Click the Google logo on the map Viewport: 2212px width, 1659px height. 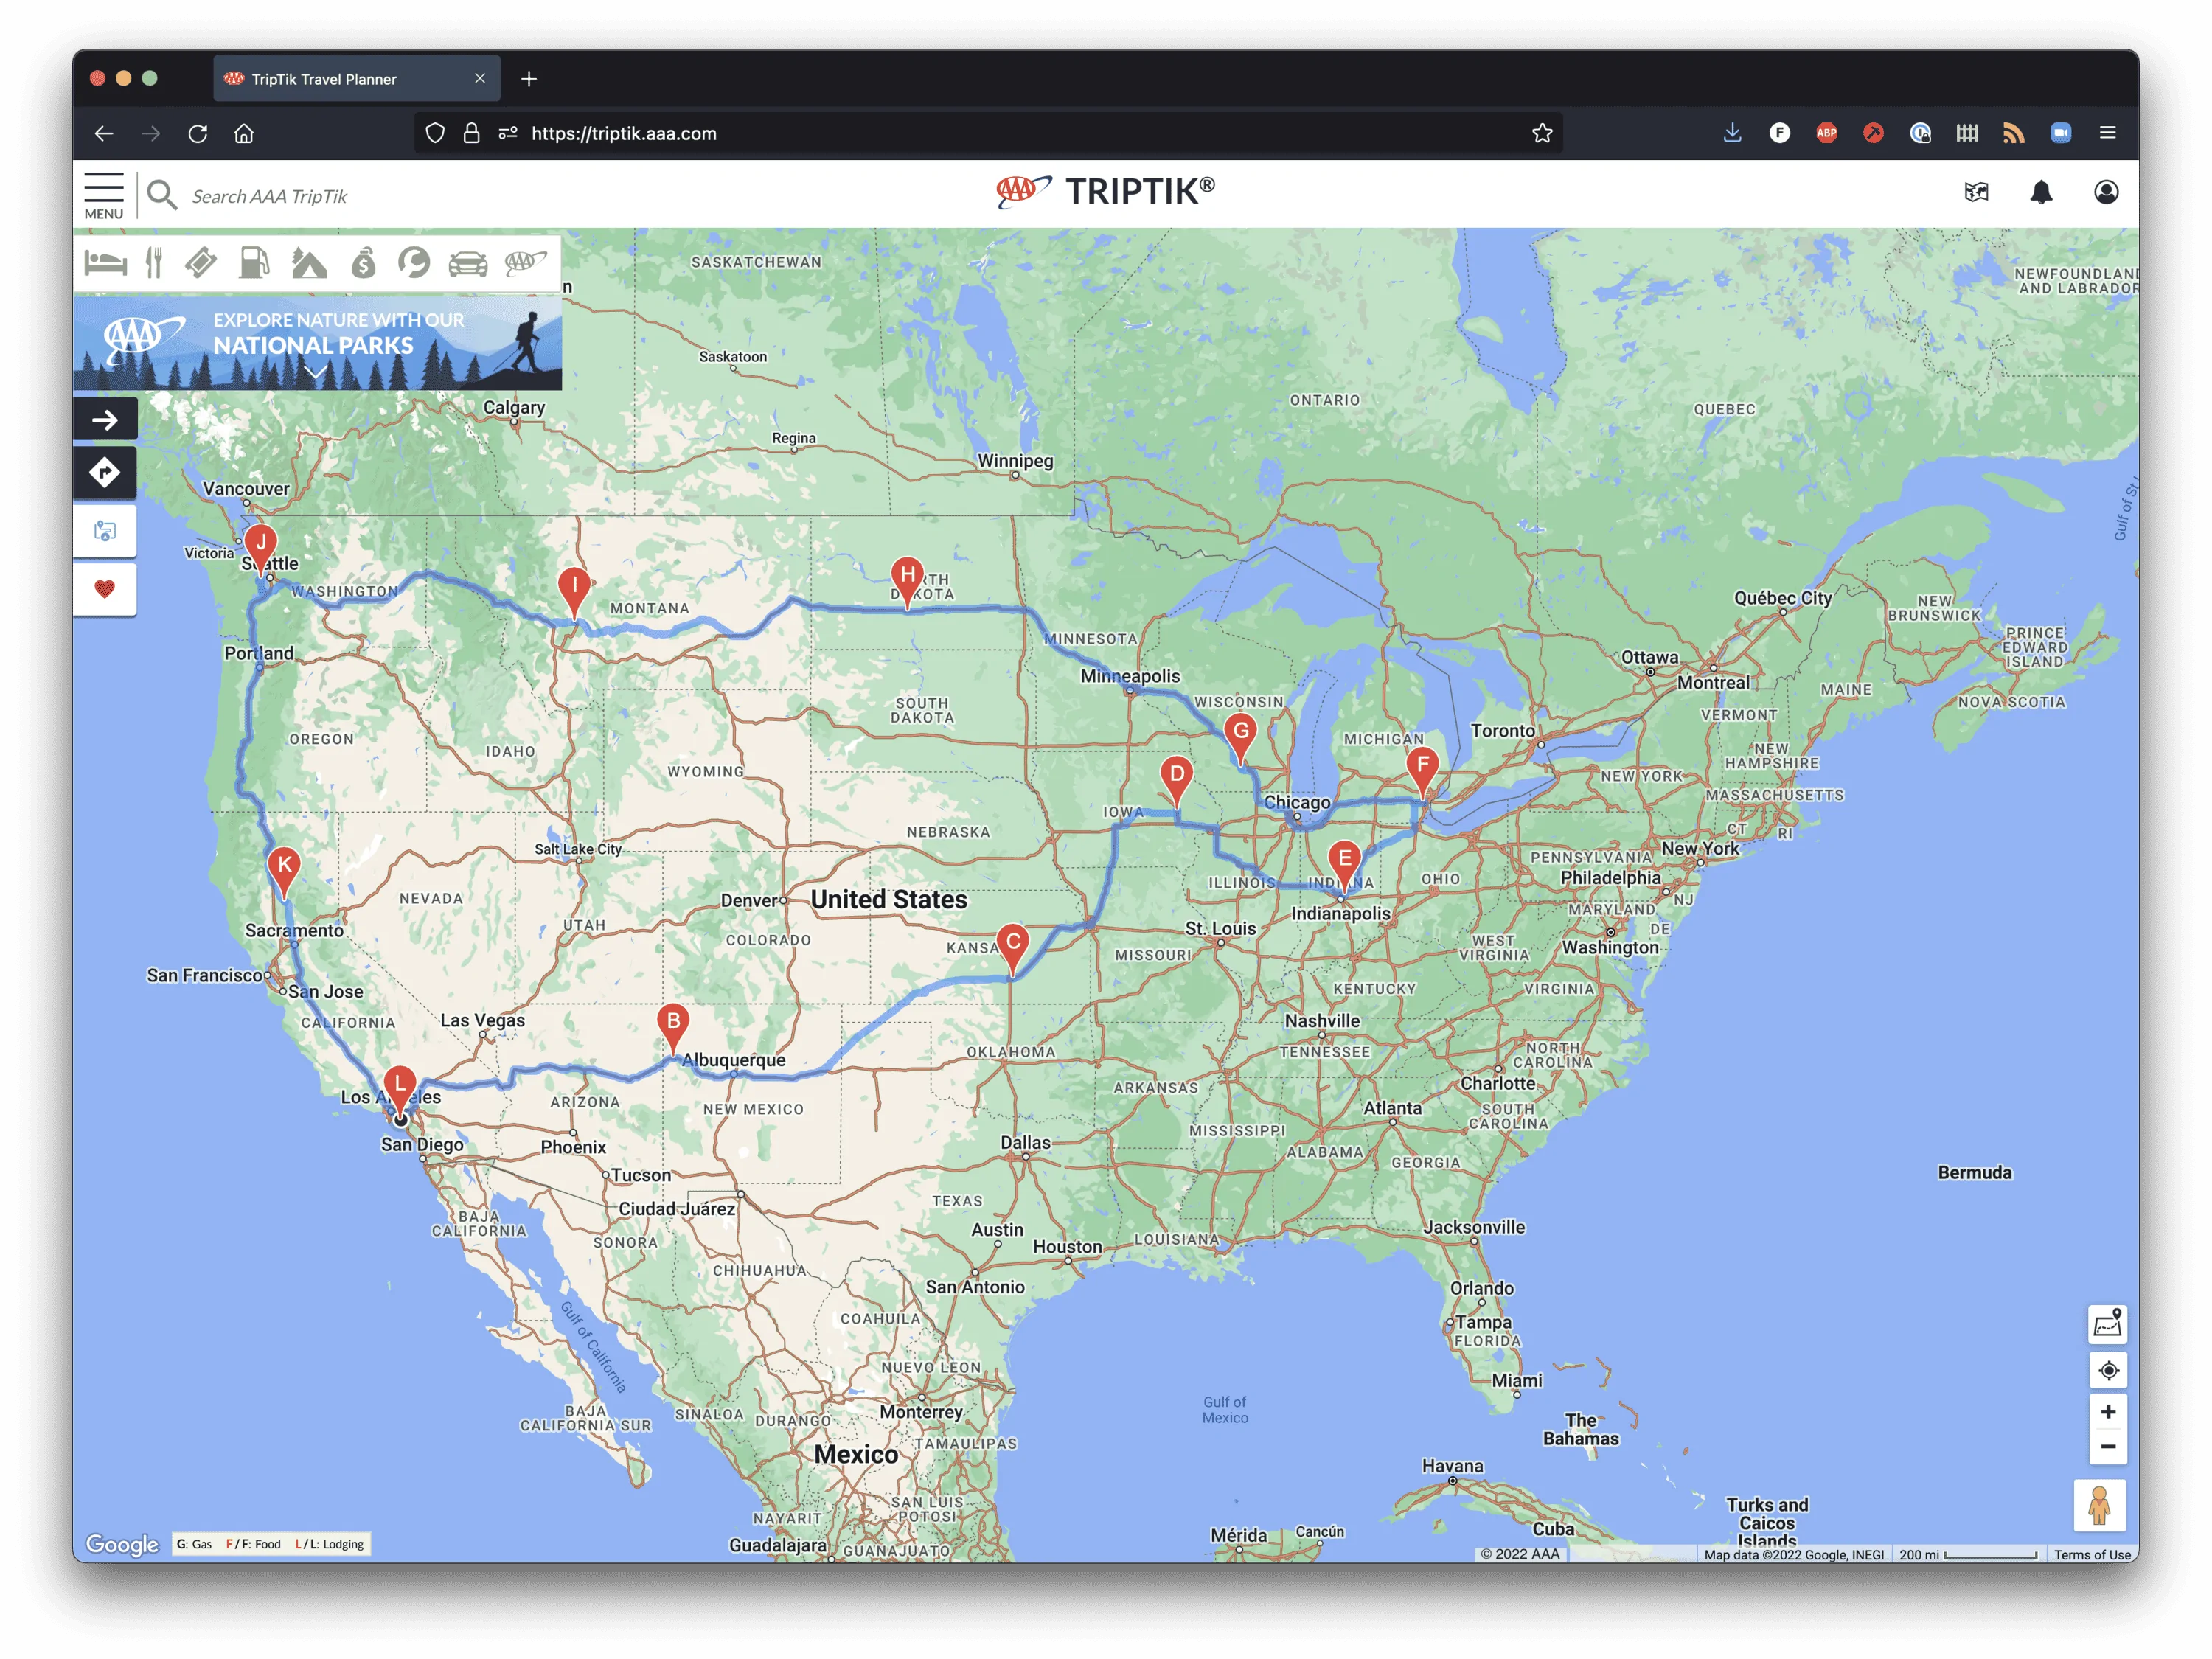[x=122, y=1545]
